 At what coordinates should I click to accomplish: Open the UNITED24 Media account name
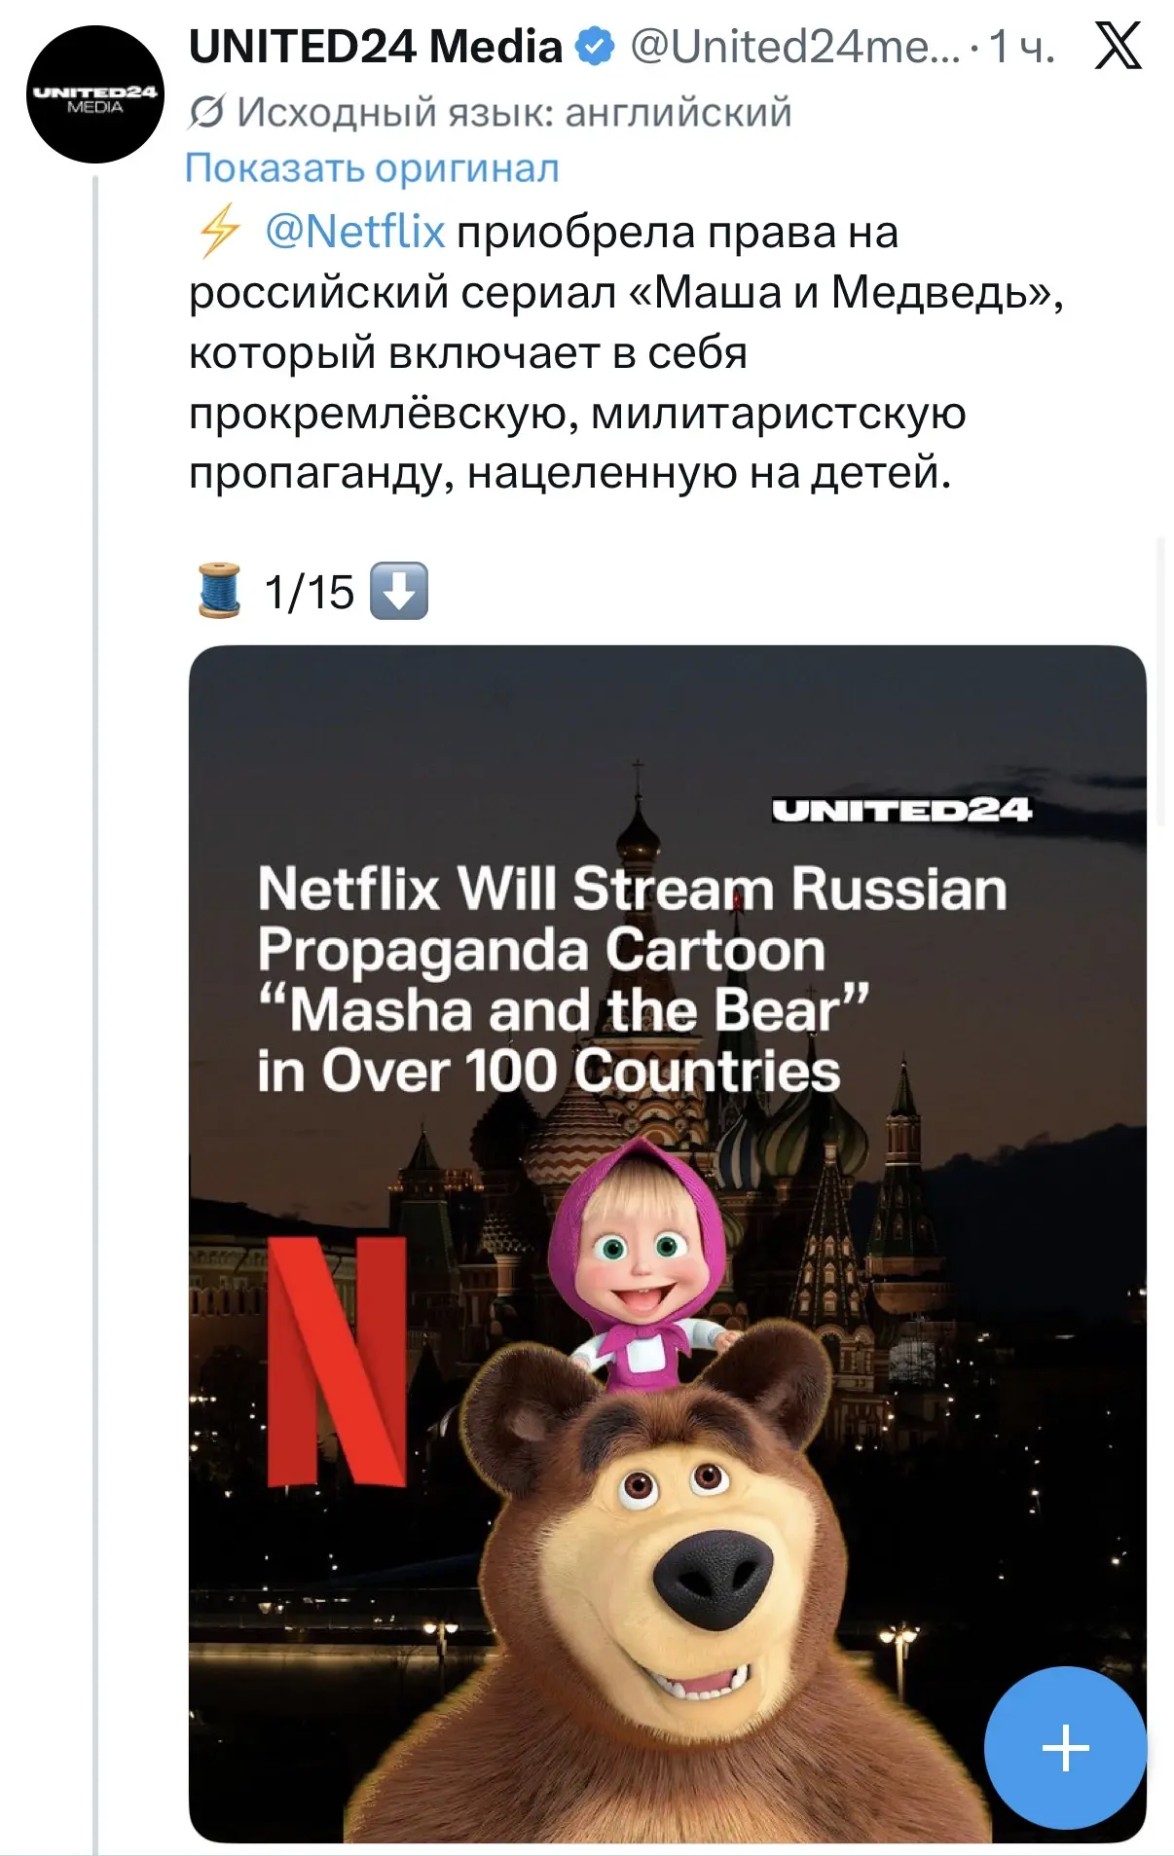coord(376,46)
